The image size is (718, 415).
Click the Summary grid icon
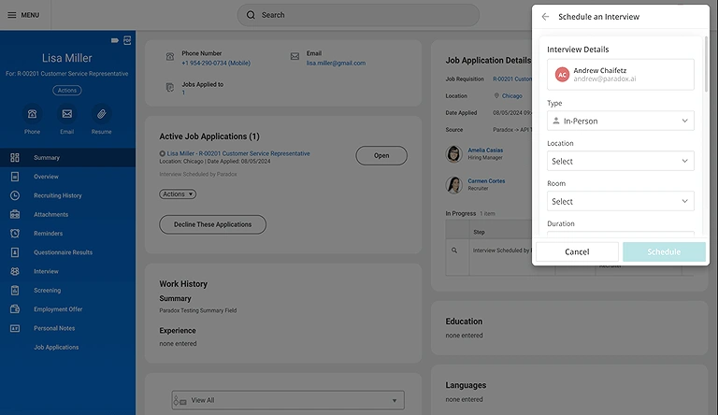click(15, 158)
